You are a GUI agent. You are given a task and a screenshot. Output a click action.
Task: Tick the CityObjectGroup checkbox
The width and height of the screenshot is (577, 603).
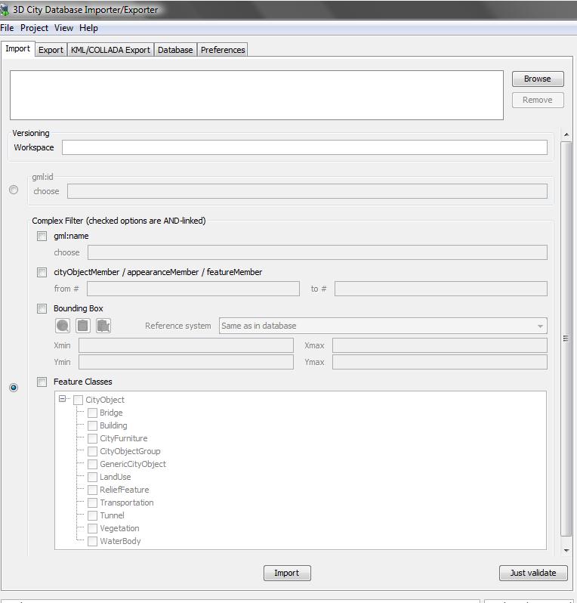[x=92, y=451]
